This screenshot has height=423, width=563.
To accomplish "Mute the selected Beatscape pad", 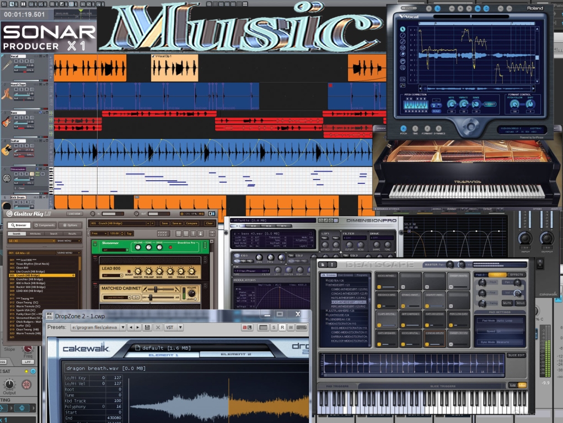I will [507, 303].
